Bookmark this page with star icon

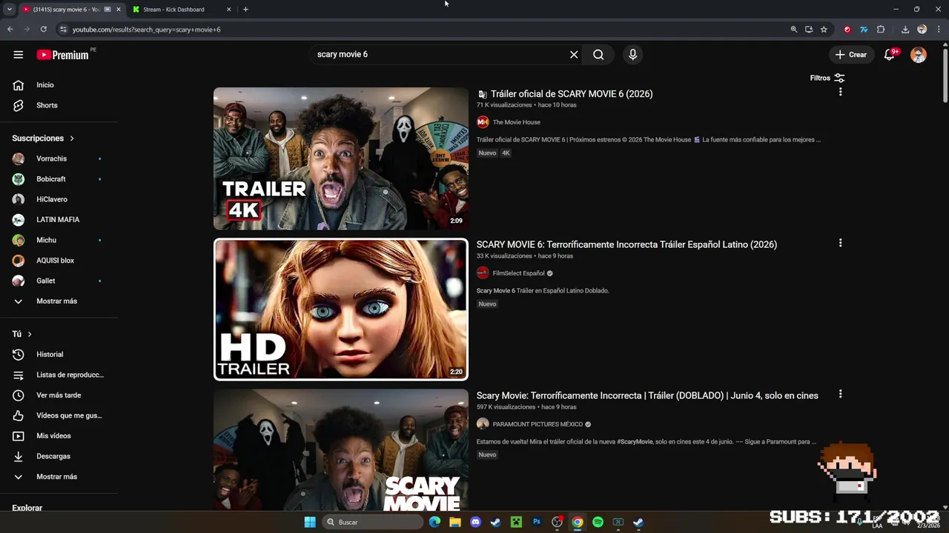pyautogui.click(x=824, y=30)
